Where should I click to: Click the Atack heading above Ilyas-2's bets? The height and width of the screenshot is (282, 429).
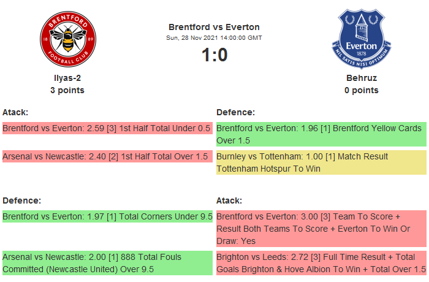(15, 112)
